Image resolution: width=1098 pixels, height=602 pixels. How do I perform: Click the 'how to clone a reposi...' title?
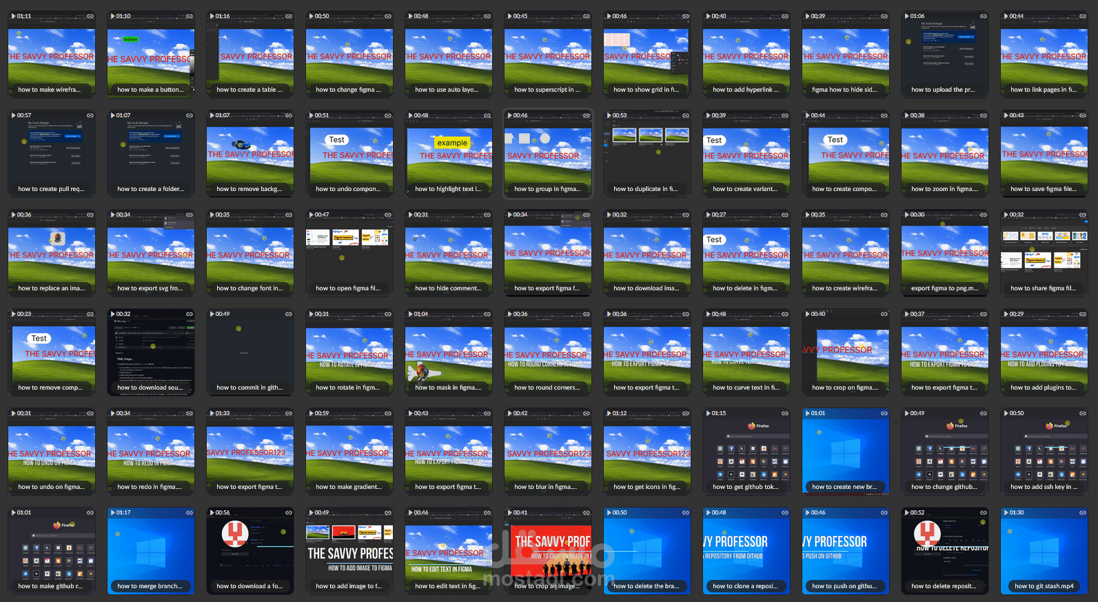tap(745, 586)
